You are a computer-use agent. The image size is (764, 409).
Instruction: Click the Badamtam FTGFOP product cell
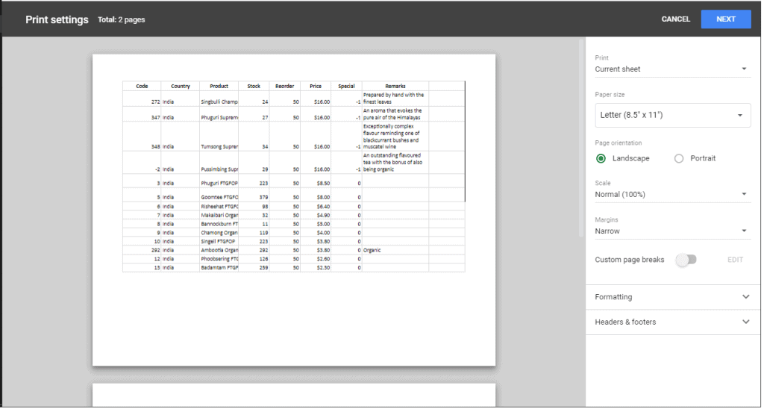219,268
